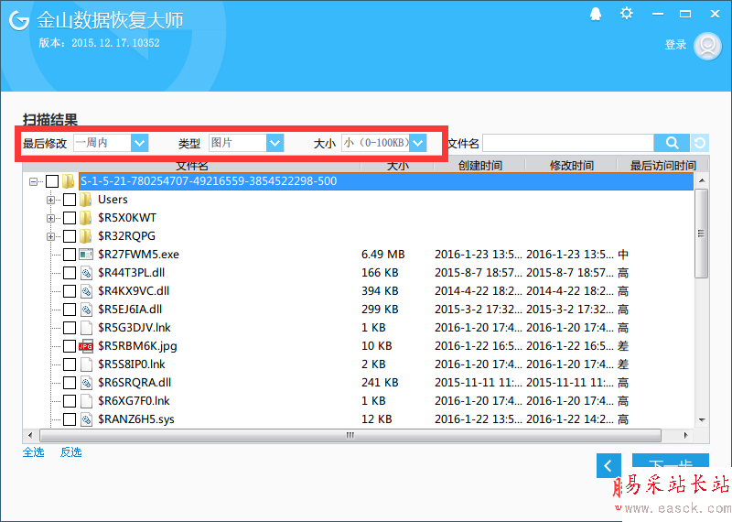Screen dimensions: 732x522
Task: Click the user avatar icon
Action: pyautogui.click(x=707, y=46)
